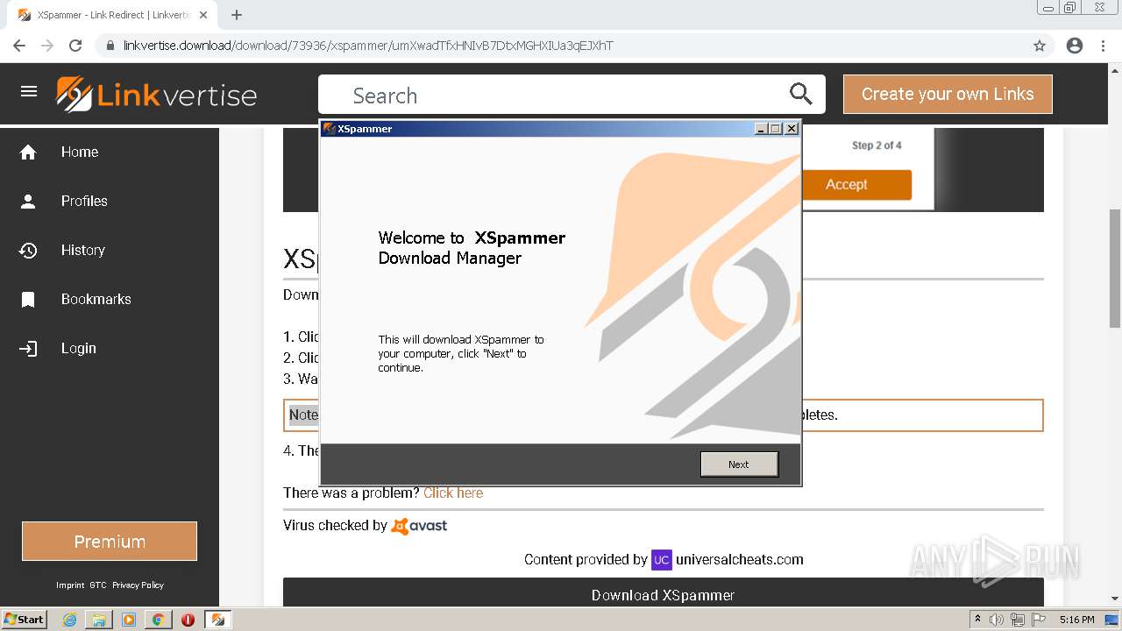The image size is (1122, 631).
Task: Click the Premium button
Action: pyautogui.click(x=110, y=542)
